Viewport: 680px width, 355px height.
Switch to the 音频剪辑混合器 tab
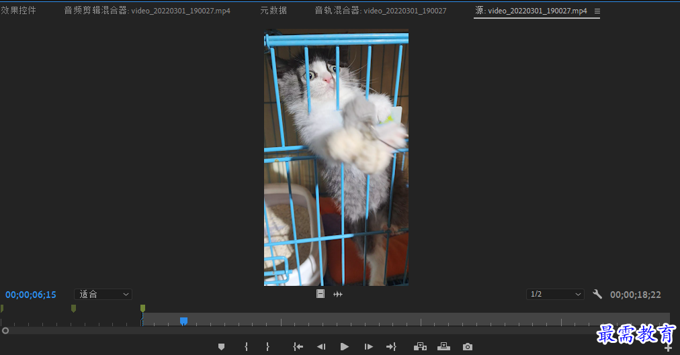pyautogui.click(x=147, y=10)
